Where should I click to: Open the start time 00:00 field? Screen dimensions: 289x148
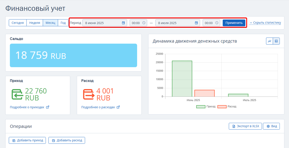(x=138, y=23)
